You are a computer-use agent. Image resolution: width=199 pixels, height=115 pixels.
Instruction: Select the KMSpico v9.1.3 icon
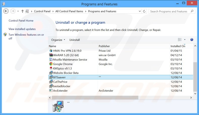pyautogui.click(x=51, y=68)
